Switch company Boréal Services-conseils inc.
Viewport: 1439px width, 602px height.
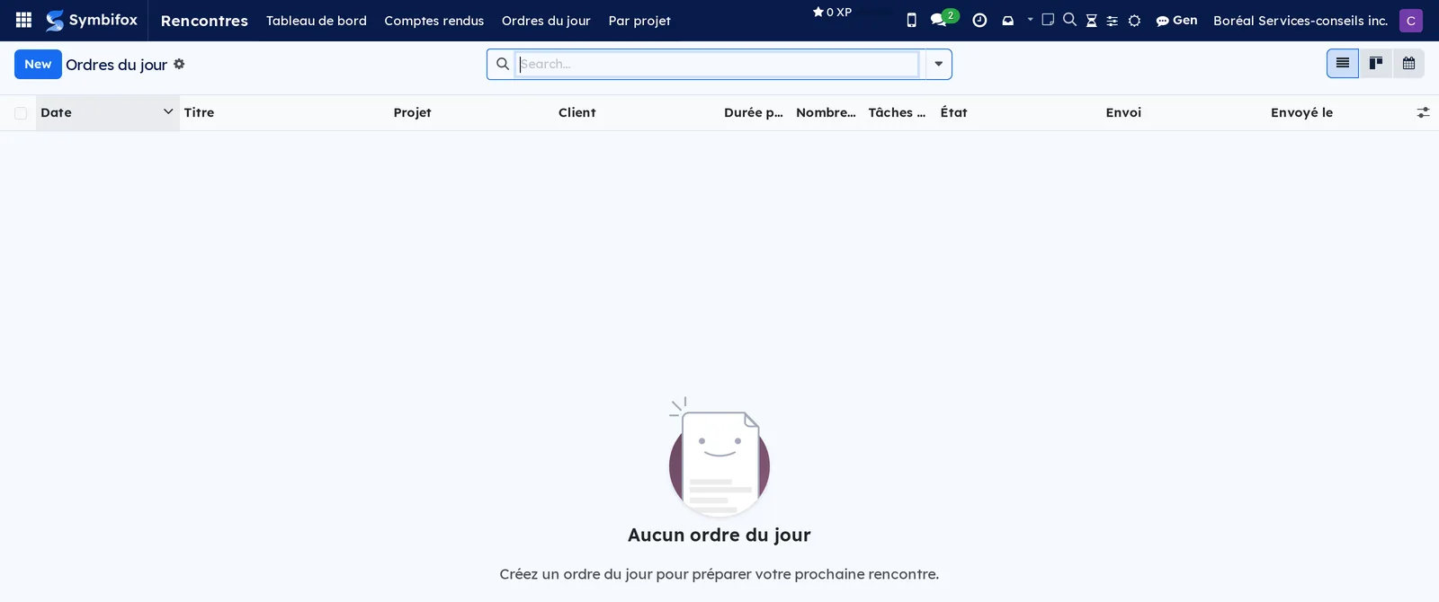(x=1300, y=20)
